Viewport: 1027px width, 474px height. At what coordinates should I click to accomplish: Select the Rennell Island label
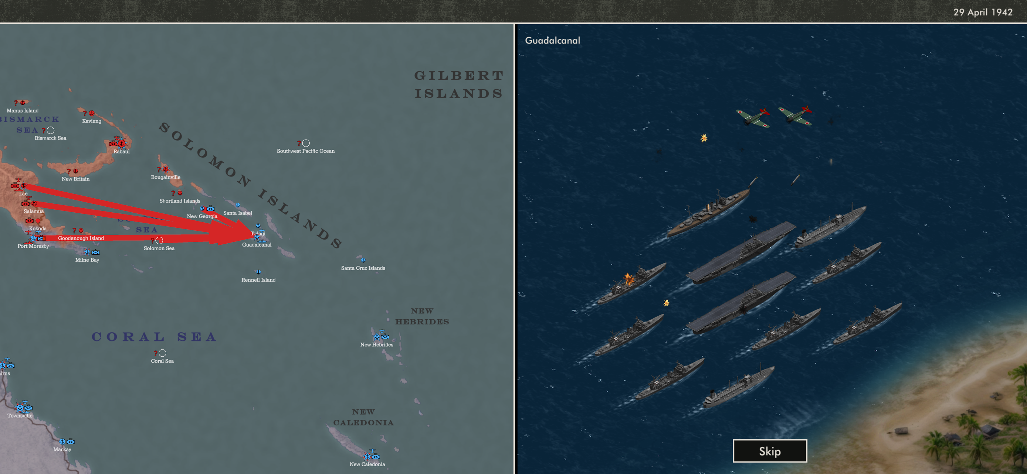pyautogui.click(x=258, y=280)
